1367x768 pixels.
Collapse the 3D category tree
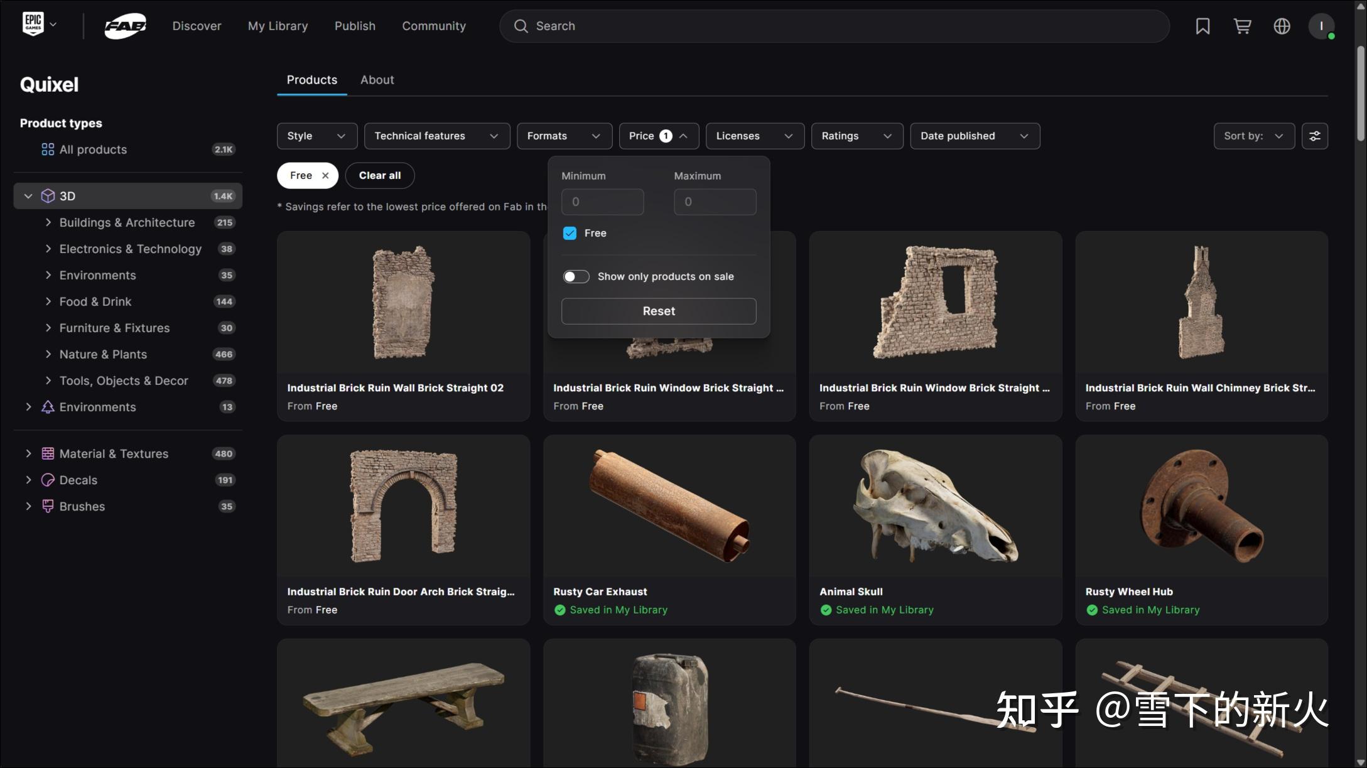(x=28, y=197)
